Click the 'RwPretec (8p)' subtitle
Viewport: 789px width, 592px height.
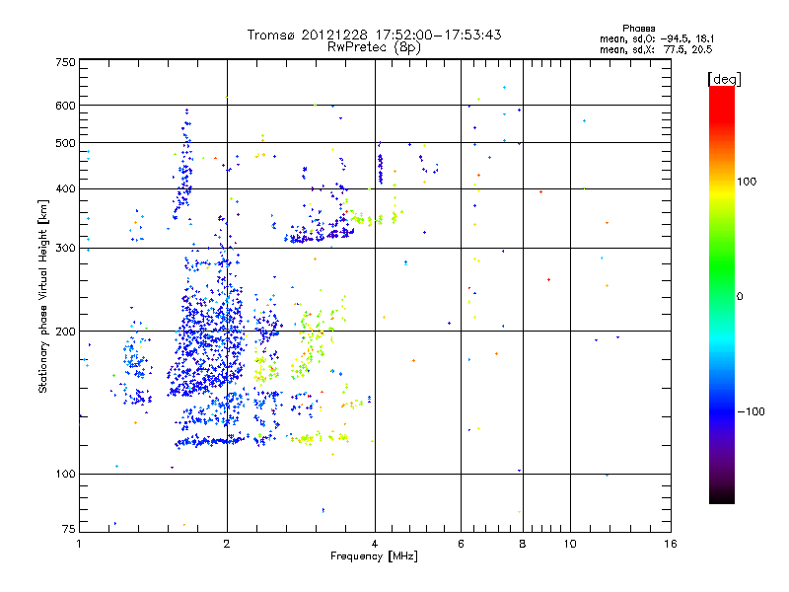tap(374, 47)
